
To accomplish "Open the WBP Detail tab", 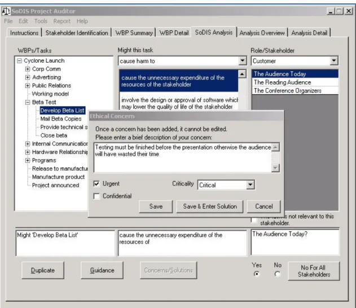I will coord(174,33).
